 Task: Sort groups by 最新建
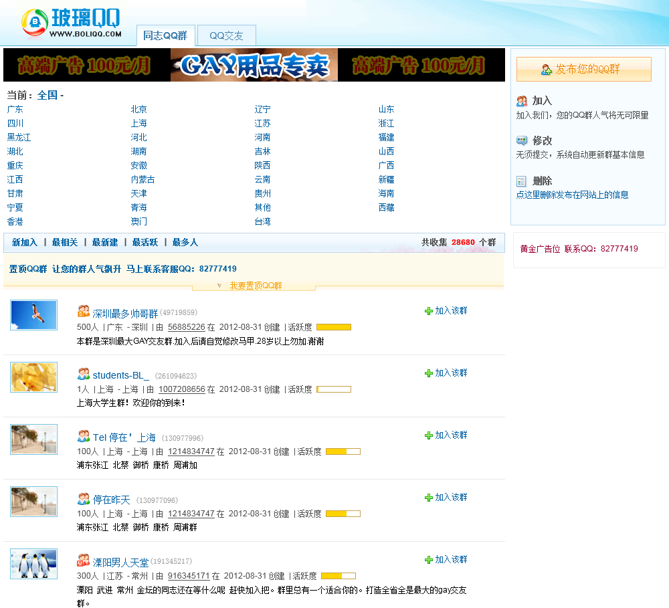[105, 242]
